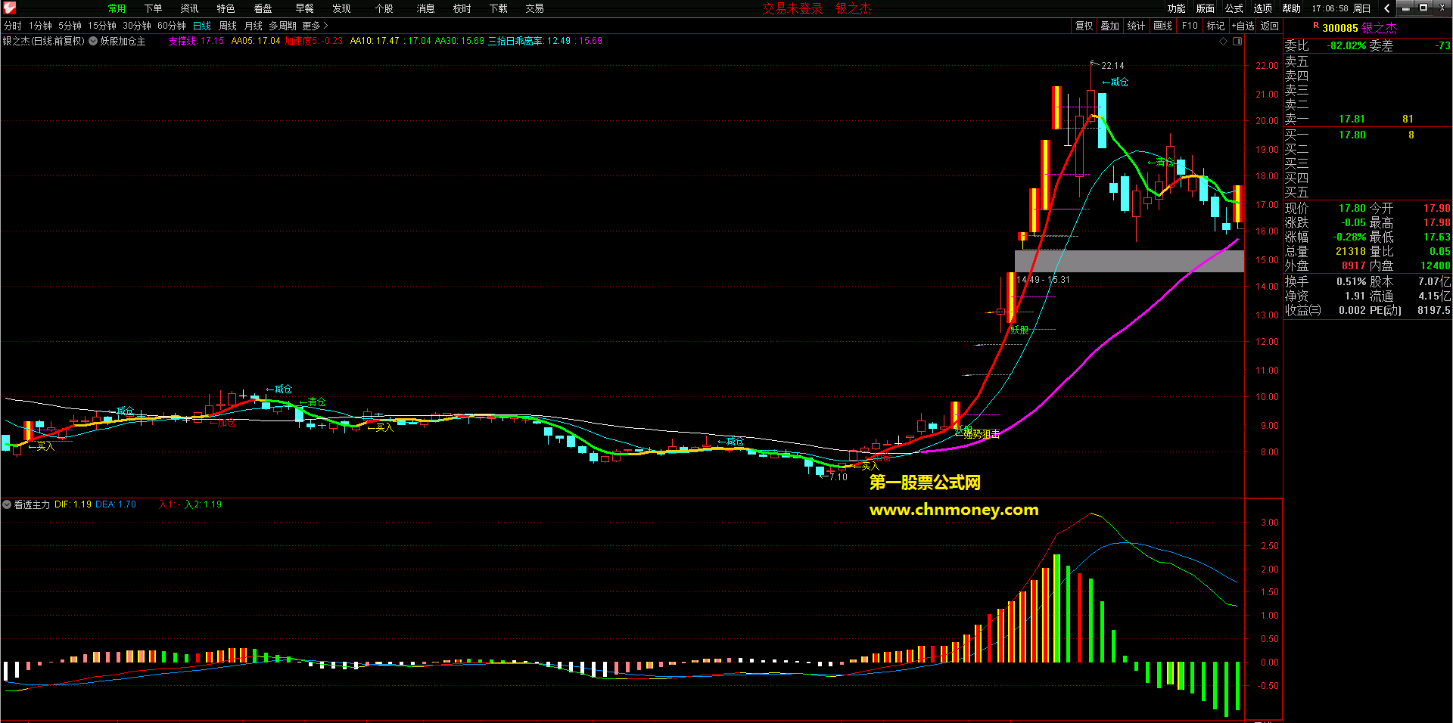Switch to 30分钟 period
Image resolution: width=1453 pixels, height=723 pixels.
click(x=137, y=26)
